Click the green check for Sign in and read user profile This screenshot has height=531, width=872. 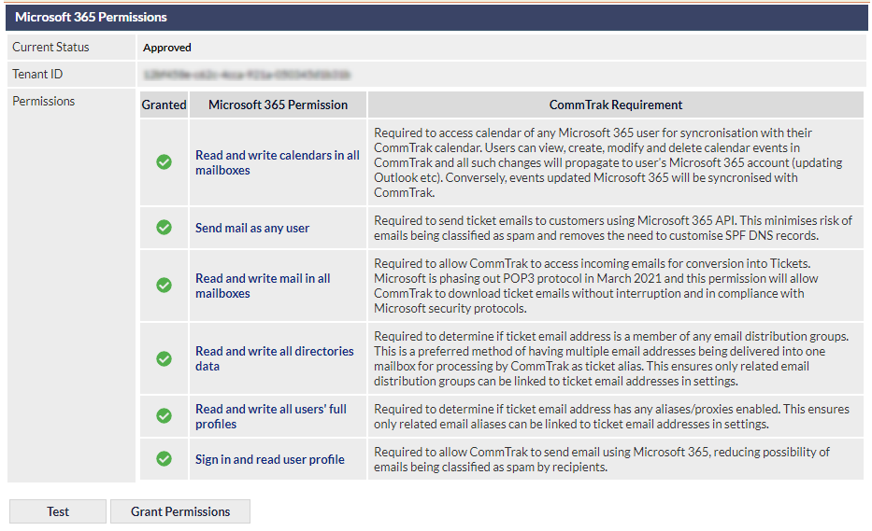(x=164, y=459)
